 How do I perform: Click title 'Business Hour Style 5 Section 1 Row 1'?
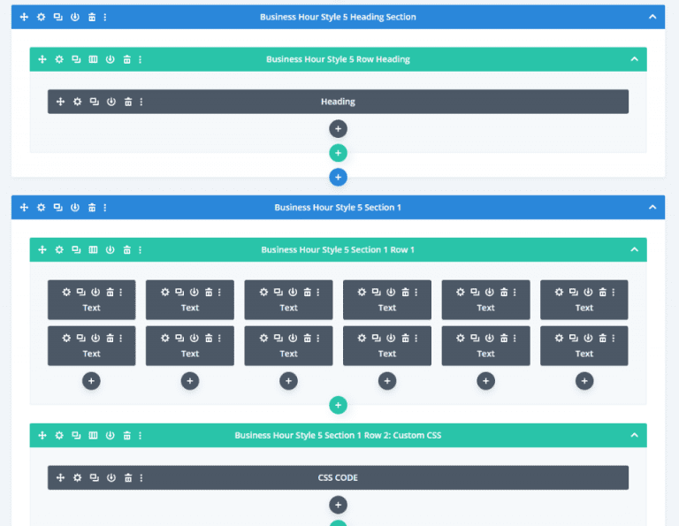(x=338, y=250)
